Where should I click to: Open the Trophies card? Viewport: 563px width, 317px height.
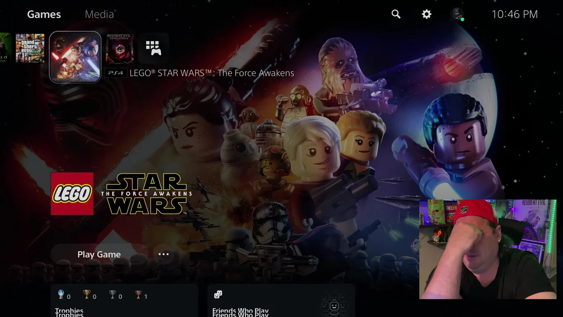point(124,301)
